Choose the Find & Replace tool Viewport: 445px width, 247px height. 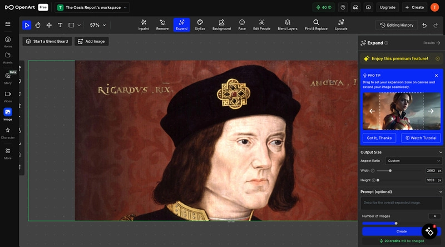[x=316, y=24]
